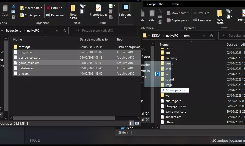Click the message folder icon
This screenshot has height=146, width=245.
[x=16, y=47]
